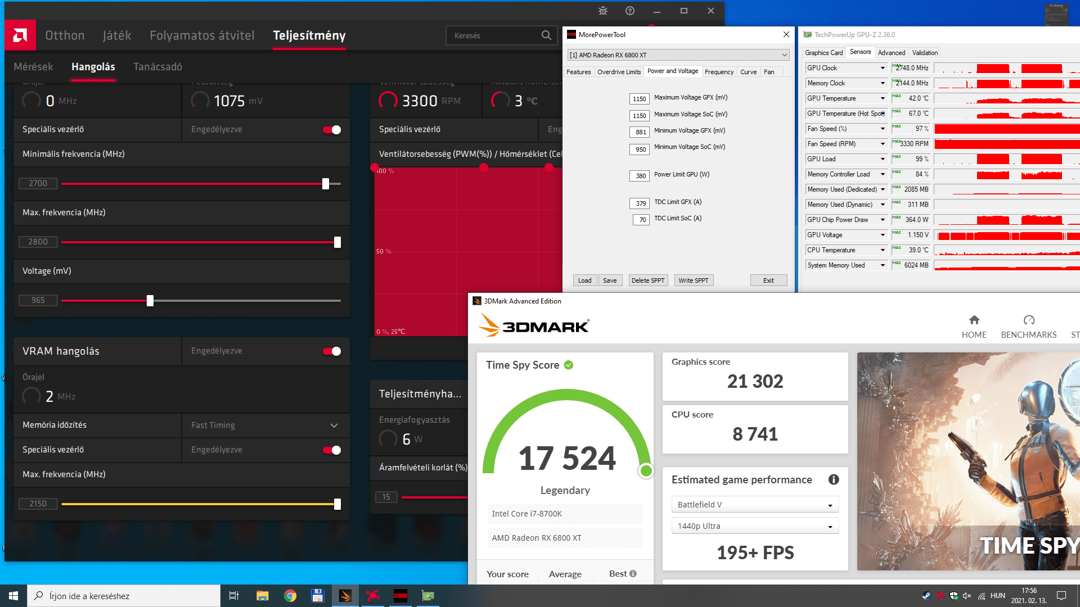1080x607 pixels.
Task: Click the AMD logo home icon
Action: pos(20,35)
